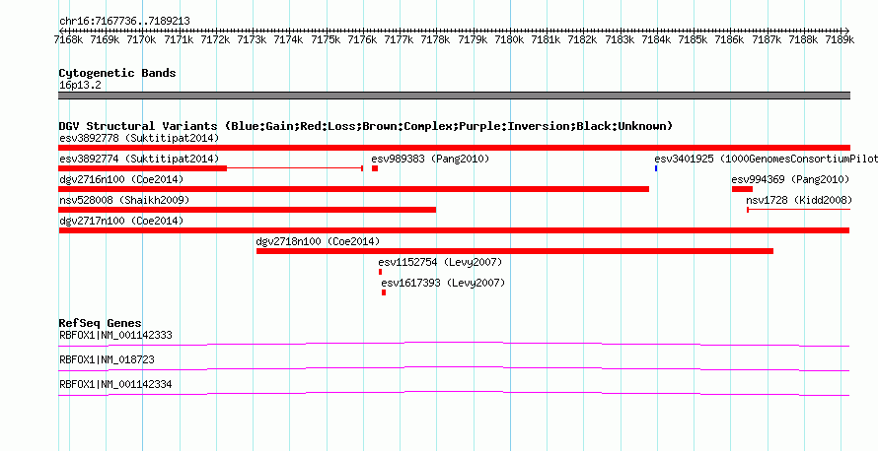Click the thin nsv1728 variant line
The width and height of the screenshot is (878, 451).
coord(798,210)
